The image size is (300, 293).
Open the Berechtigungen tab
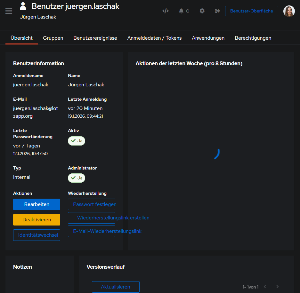[x=253, y=38]
